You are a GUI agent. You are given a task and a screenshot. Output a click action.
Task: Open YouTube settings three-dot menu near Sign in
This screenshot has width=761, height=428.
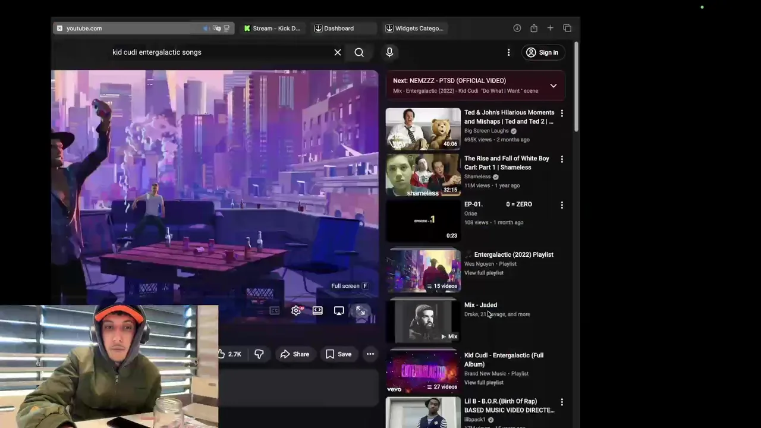[x=508, y=52]
